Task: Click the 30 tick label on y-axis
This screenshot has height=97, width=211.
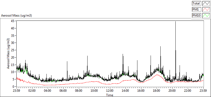Action: pos(13,43)
